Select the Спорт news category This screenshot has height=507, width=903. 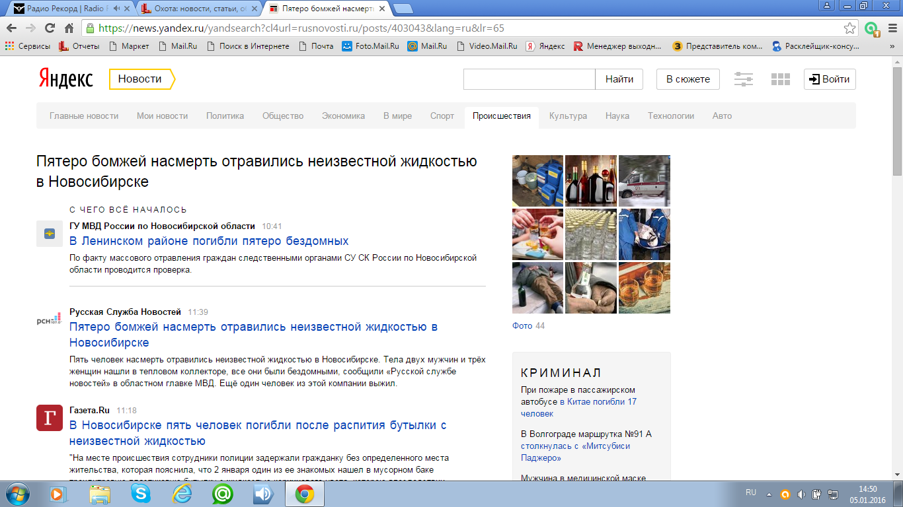point(442,116)
